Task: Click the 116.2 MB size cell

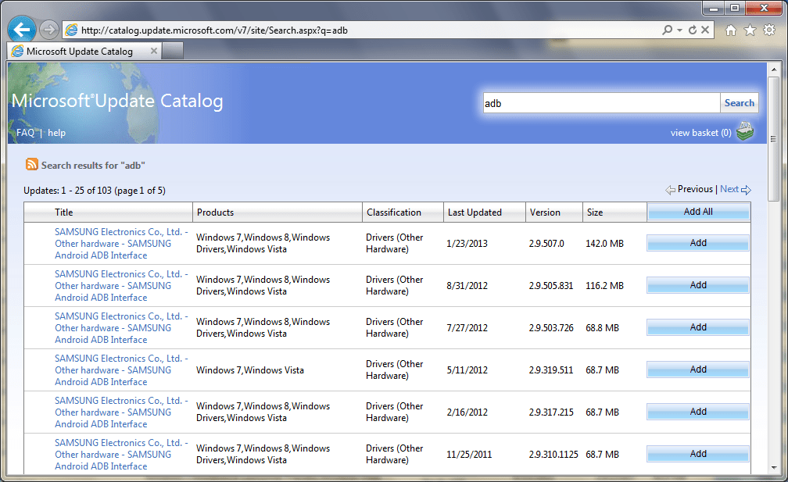Action: 604,286
